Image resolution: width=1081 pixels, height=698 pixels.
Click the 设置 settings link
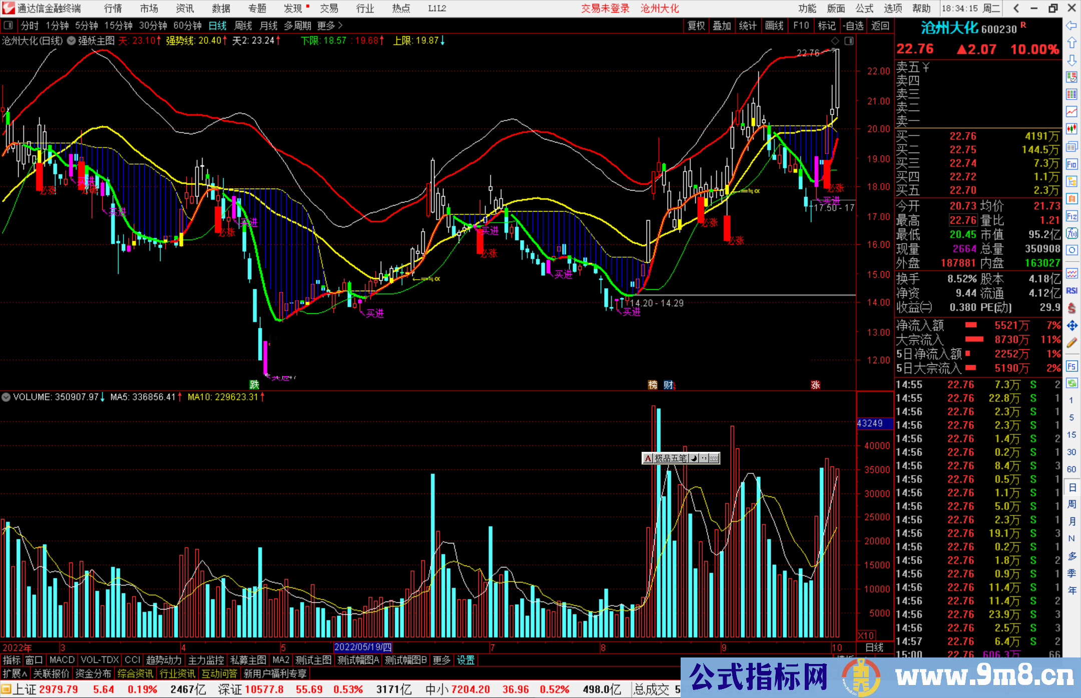coord(465,660)
